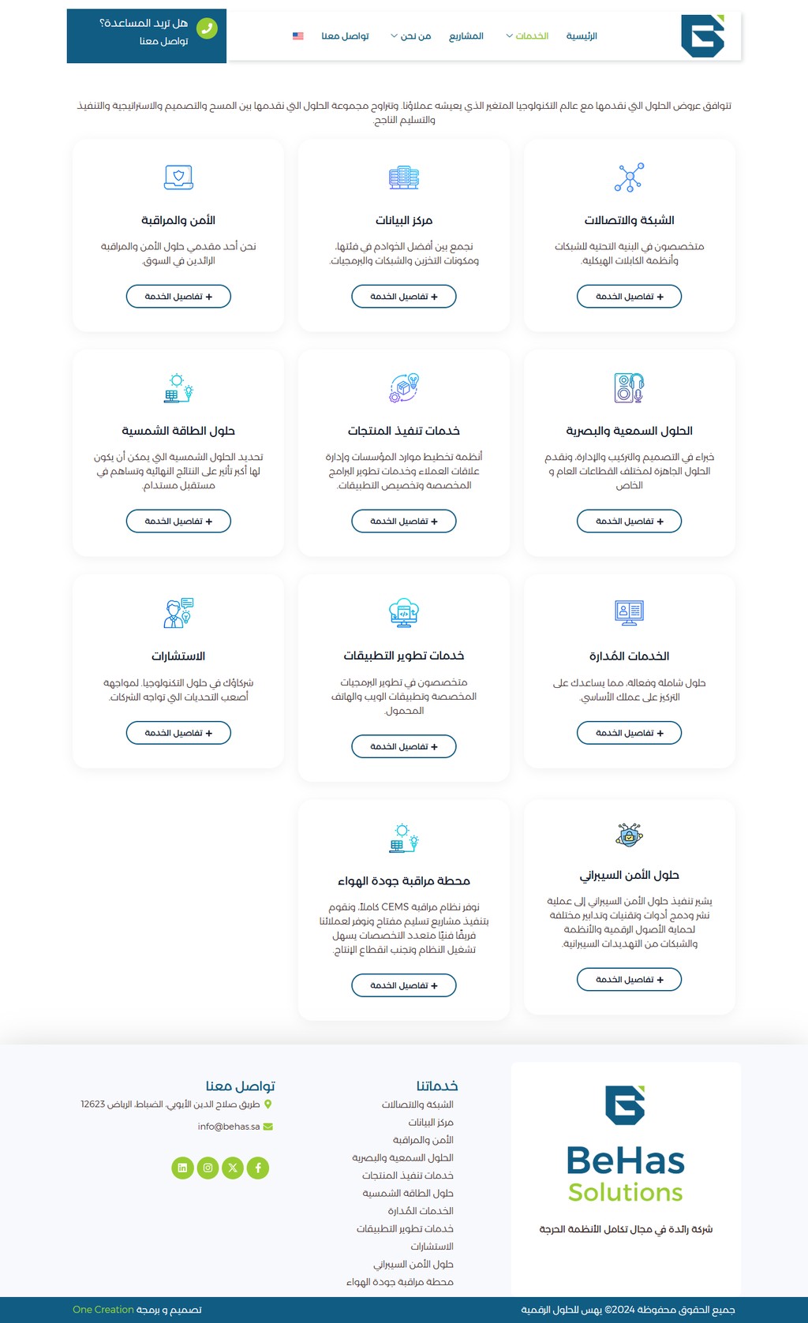Open the Instagram social icon in footer

pos(208,1168)
